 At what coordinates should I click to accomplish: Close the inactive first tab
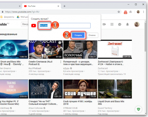pyautogui.click(x=20, y=6)
